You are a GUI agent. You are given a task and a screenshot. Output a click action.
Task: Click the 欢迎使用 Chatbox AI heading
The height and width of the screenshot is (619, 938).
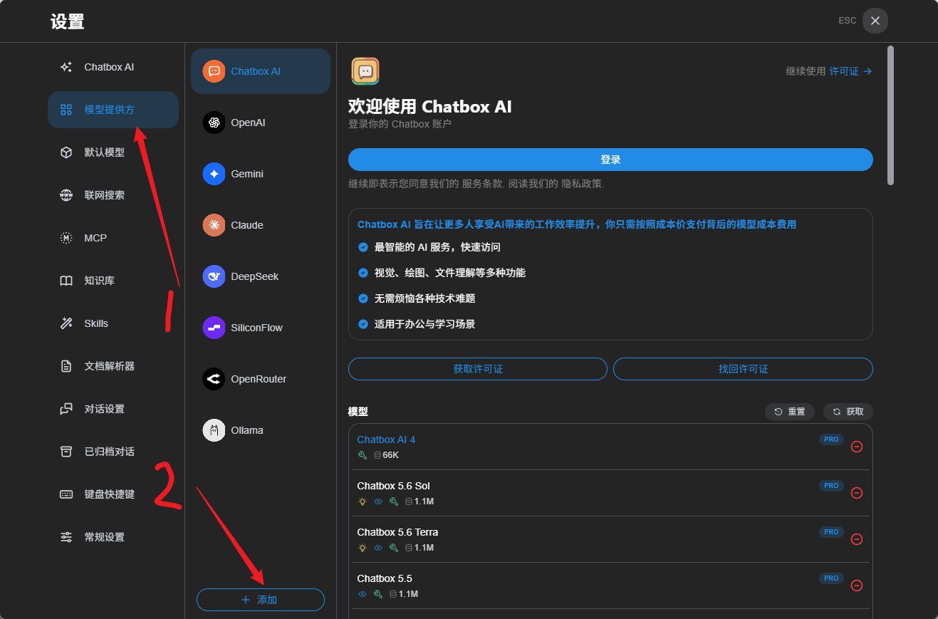[x=430, y=107]
